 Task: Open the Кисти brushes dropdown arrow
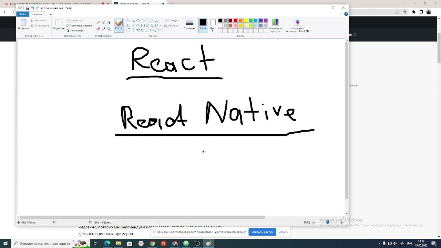119,30
